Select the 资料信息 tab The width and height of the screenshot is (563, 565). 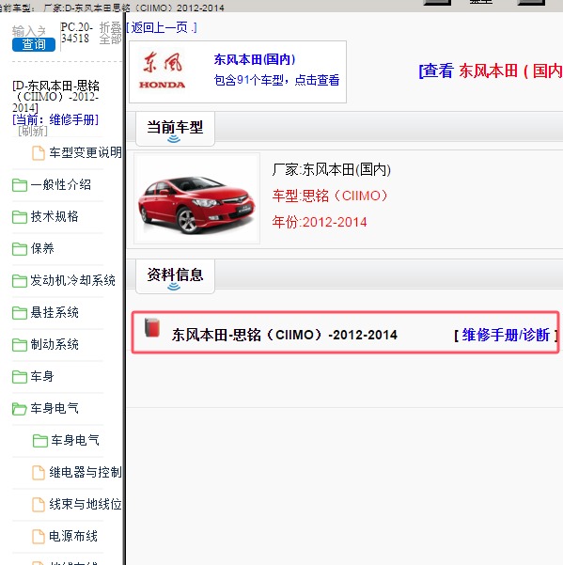(x=175, y=276)
